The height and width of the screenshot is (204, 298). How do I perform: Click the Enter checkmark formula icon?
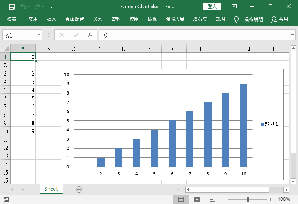coord(76,35)
